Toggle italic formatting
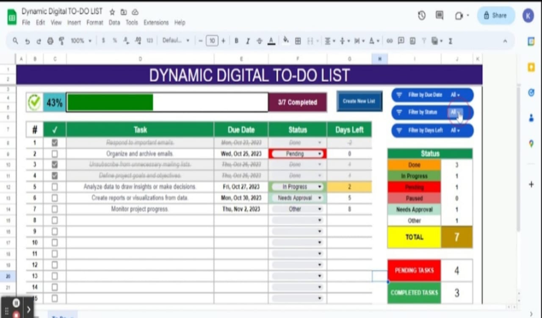This screenshot has width=542, height=318. [248, 41]
